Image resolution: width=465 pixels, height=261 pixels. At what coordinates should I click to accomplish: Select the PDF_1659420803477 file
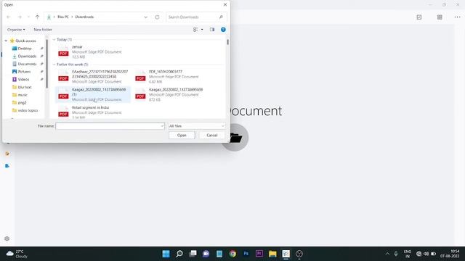tap(169, 77)
